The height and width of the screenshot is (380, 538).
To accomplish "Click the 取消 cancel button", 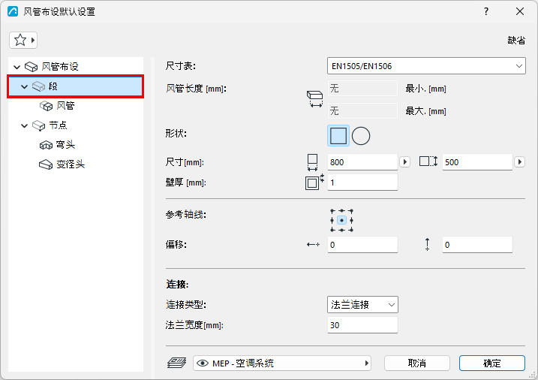I will pos(417,363).
